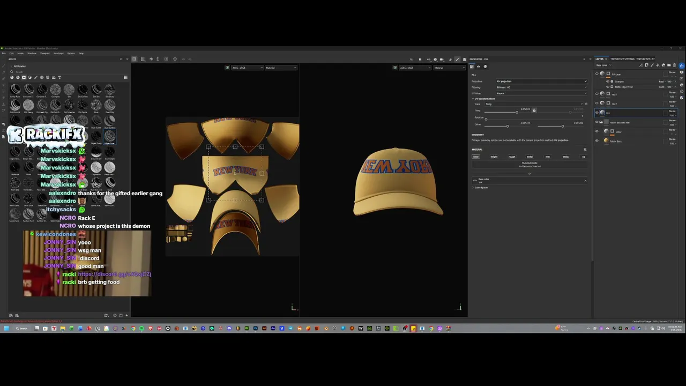The image size is (686, 386).
Task: Add folder icon in Layers toolbar
Action: [669, 65]
